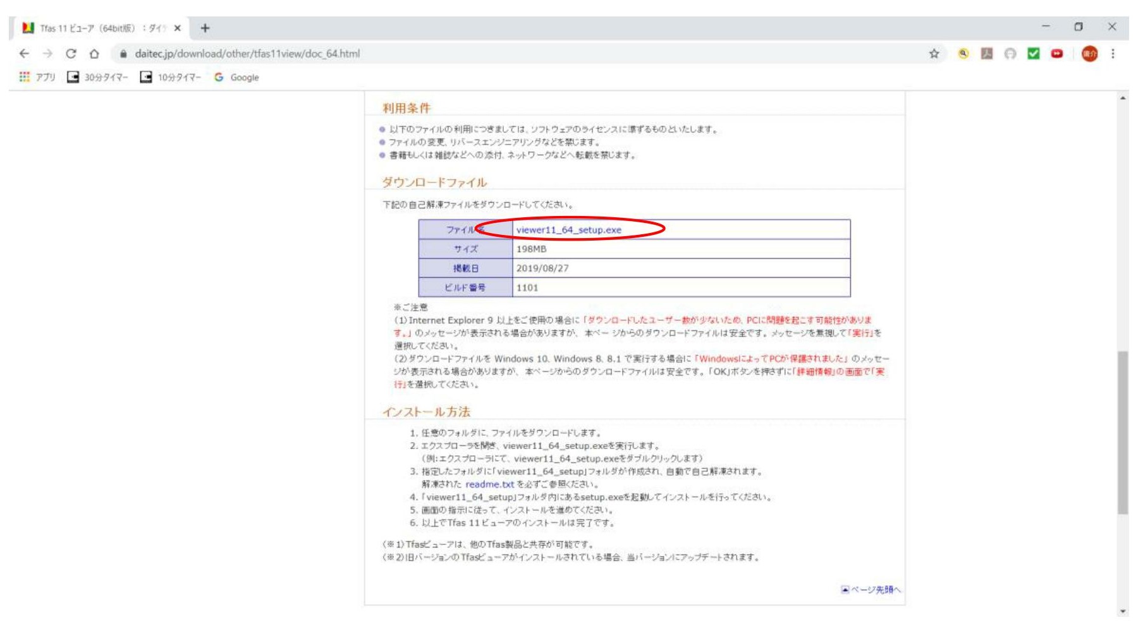This screenshot has height=629, width=1143.
Task: Click the サイズ table header cell
Action: pos(465,249)
